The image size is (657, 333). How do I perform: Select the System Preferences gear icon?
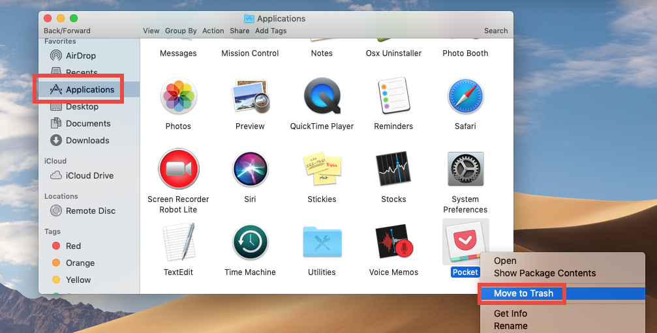click(466, 169)
